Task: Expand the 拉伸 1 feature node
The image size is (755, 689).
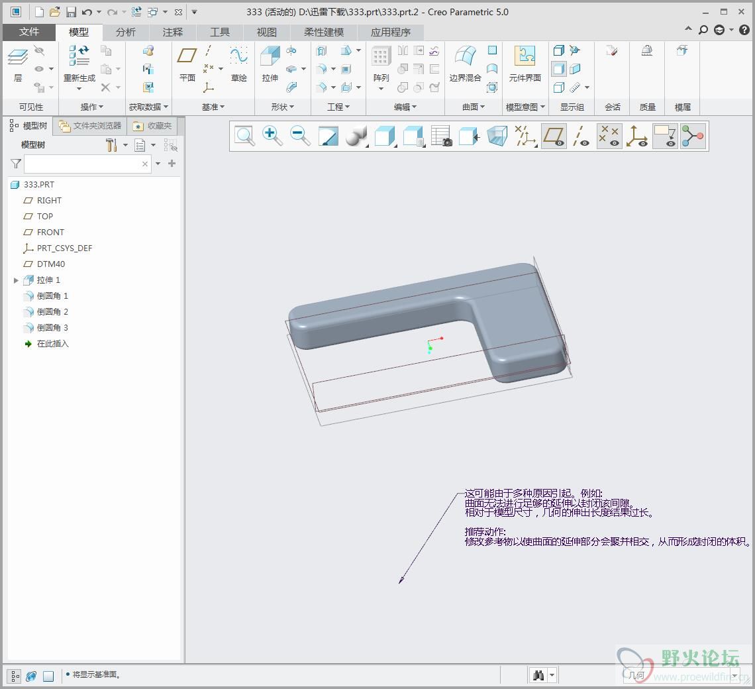Action: (x=16, y=280)
